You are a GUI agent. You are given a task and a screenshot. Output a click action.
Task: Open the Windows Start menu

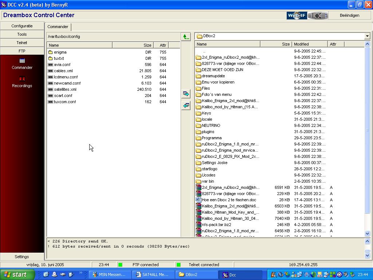[x=17, y=275]
